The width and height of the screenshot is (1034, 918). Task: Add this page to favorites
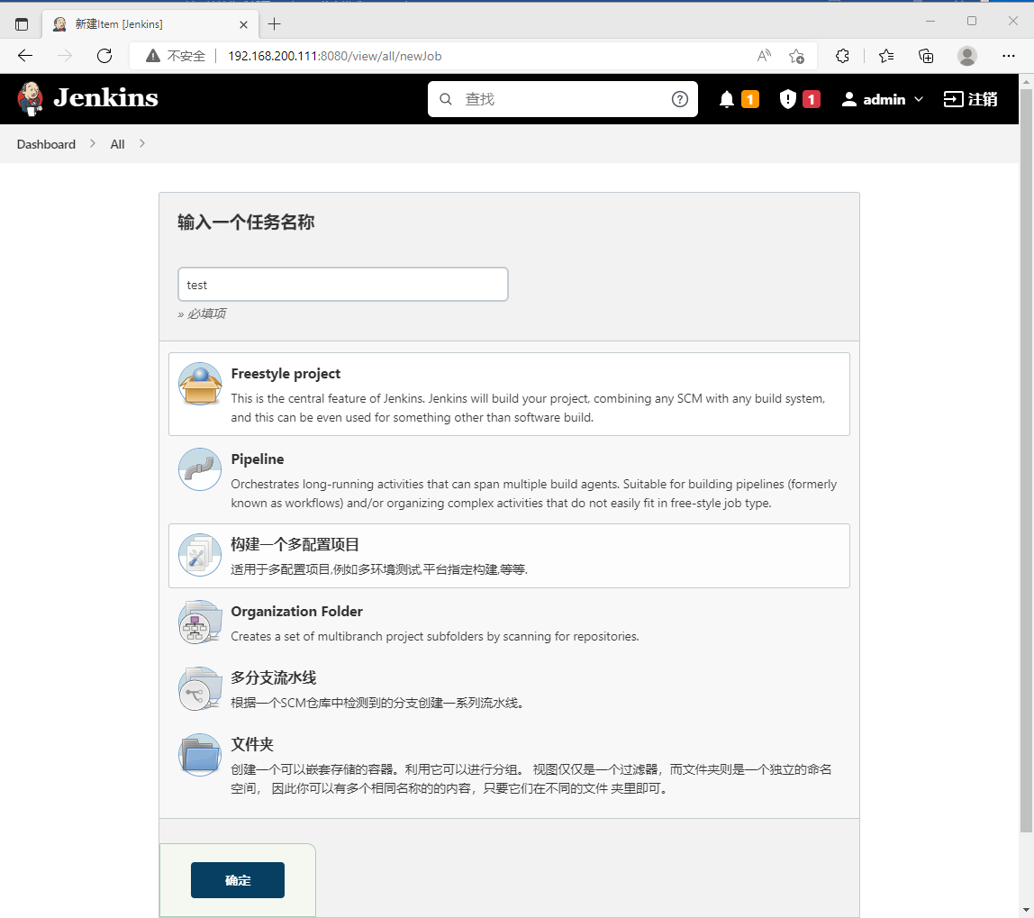point(796,56)
